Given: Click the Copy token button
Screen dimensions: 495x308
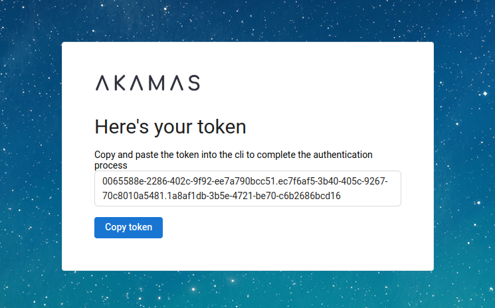Looking at the screenshot, I should click(128, 227).
